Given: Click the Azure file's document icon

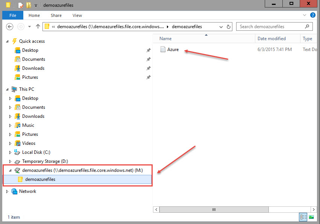Looking at the screenshot, I should click(x=163, y=49).
